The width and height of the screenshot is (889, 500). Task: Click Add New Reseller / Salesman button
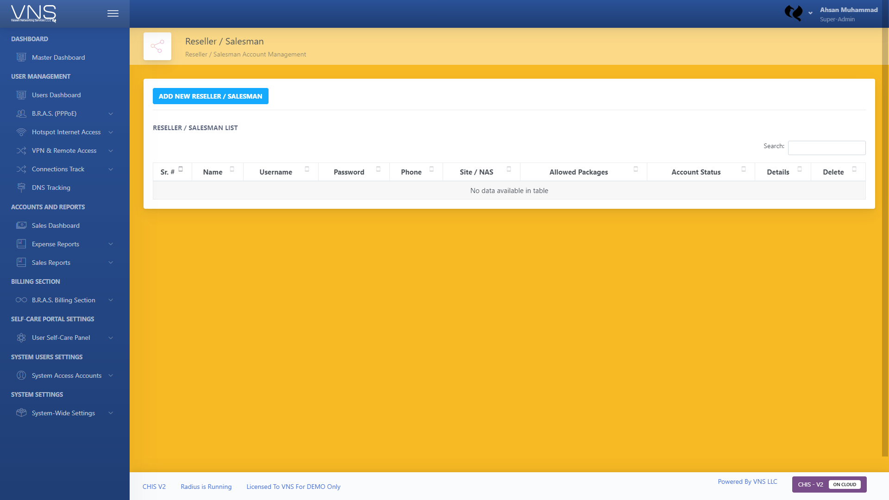click(x=210, y=96)
